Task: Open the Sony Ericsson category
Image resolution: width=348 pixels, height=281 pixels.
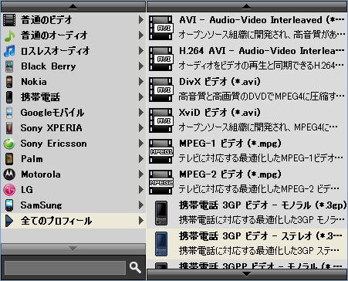Action: (x=73, y=144)
